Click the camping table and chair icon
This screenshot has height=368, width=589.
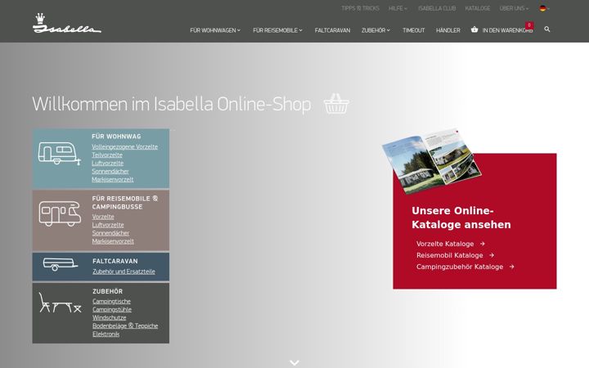pyautogui.click(x=60, y=303)
